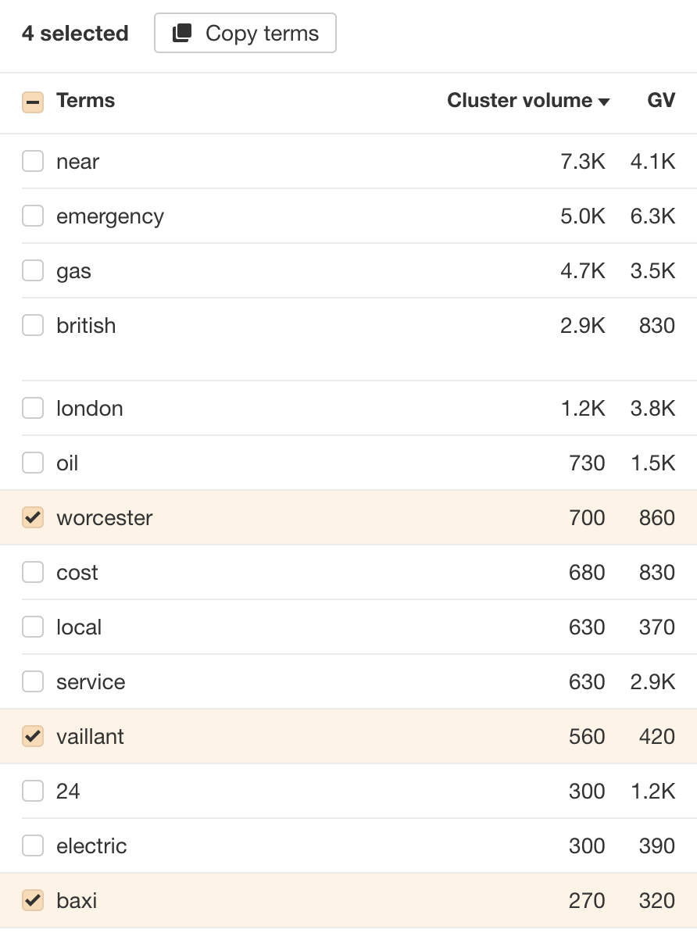The height and width of the screenshot is (933, 697).
Task: Toggle the select-all Terms header checkbox
Action: [33, 102]
